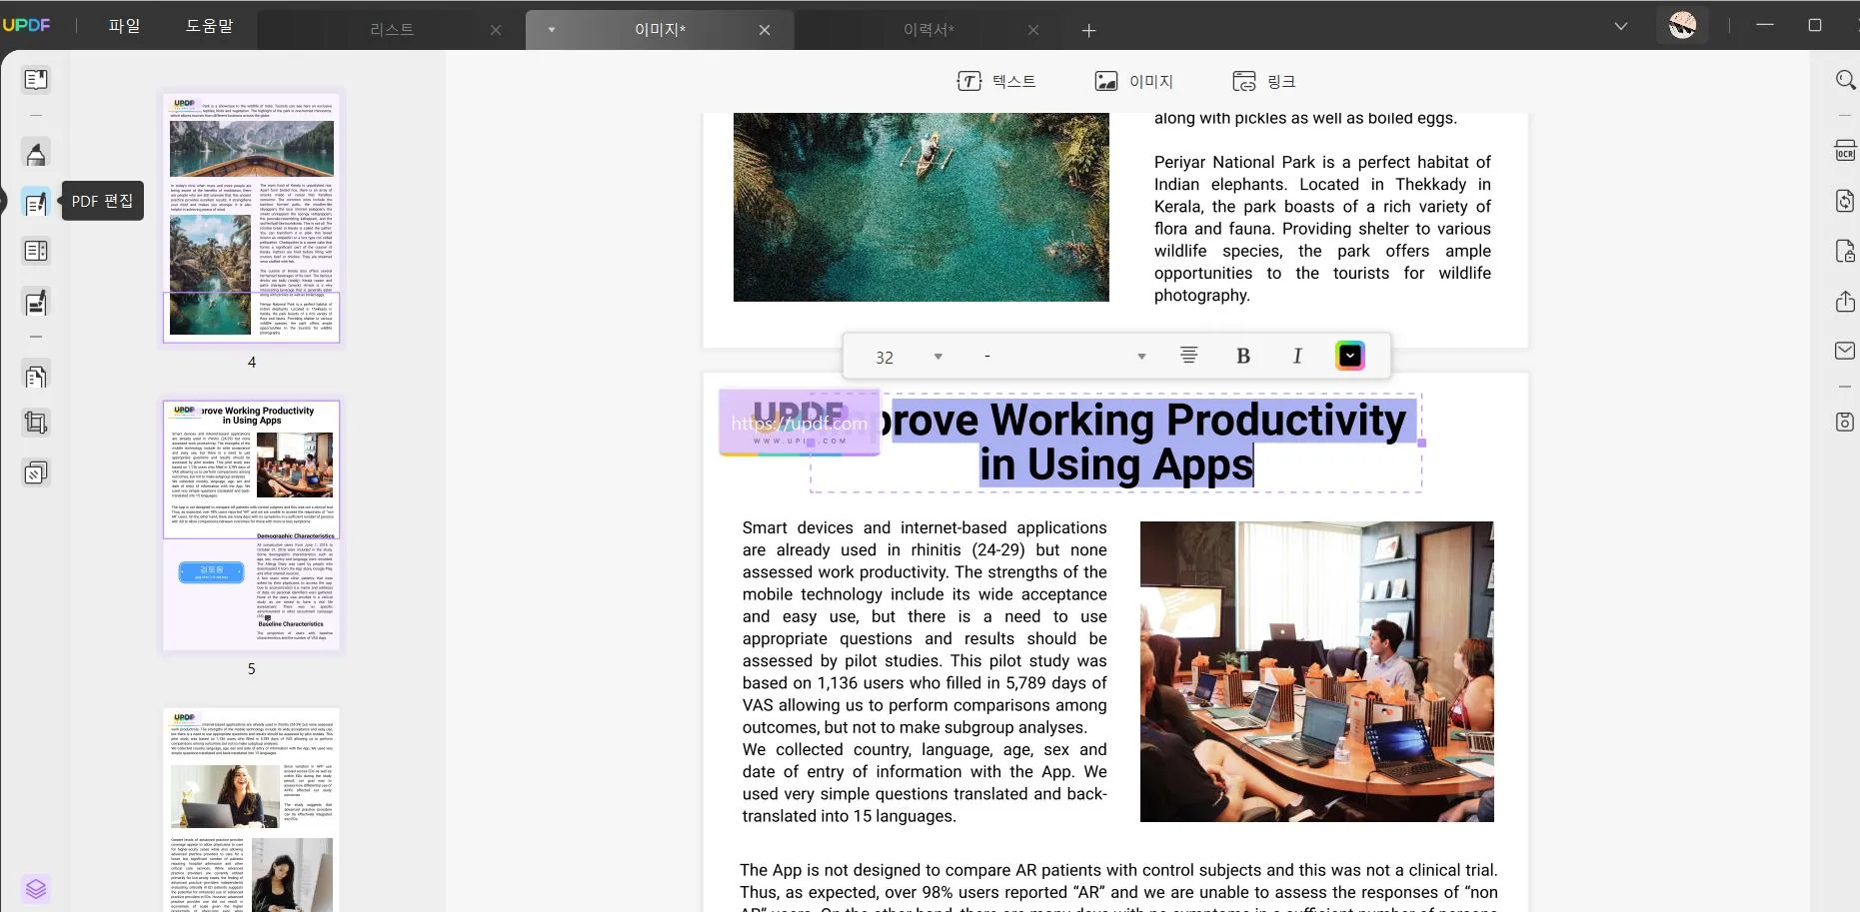The height and width of the screenshot is (912, 1860).
Task: Open the watermark and background stacked pages tool
Action: pyautogui.click(x=36, y=472)
